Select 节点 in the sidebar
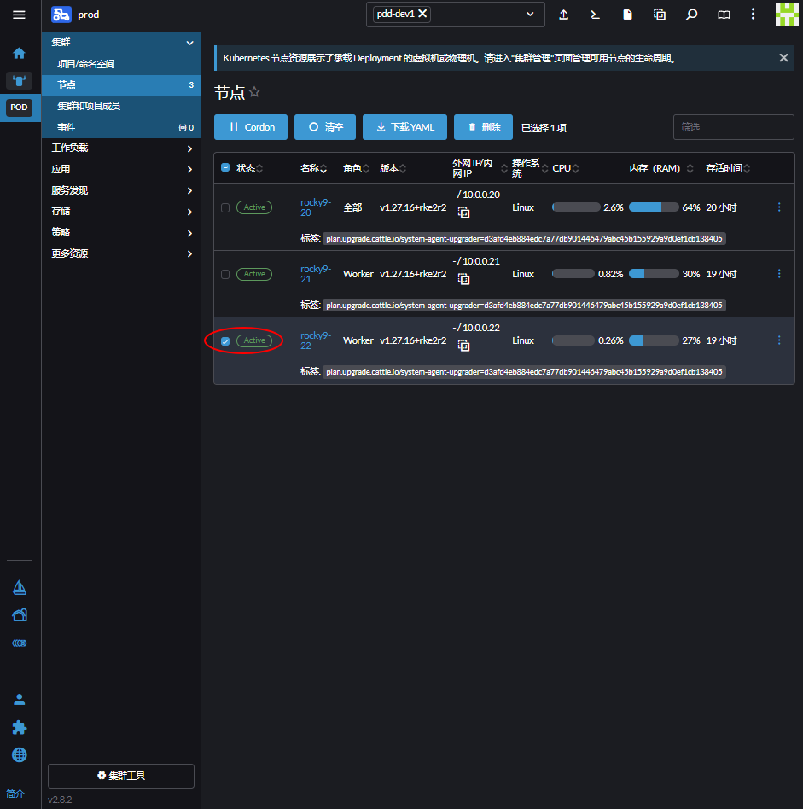Viewport: 803px width, 809px height. click(121, 85)
